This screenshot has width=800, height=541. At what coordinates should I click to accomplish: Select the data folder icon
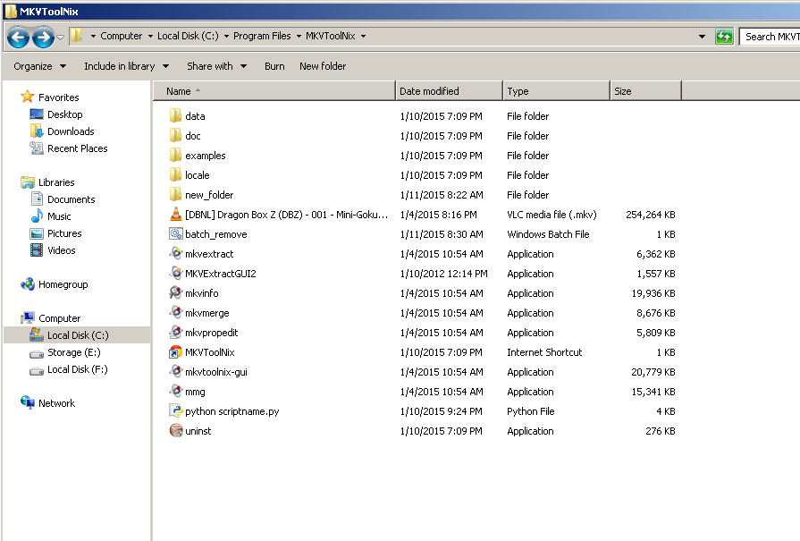175,116
